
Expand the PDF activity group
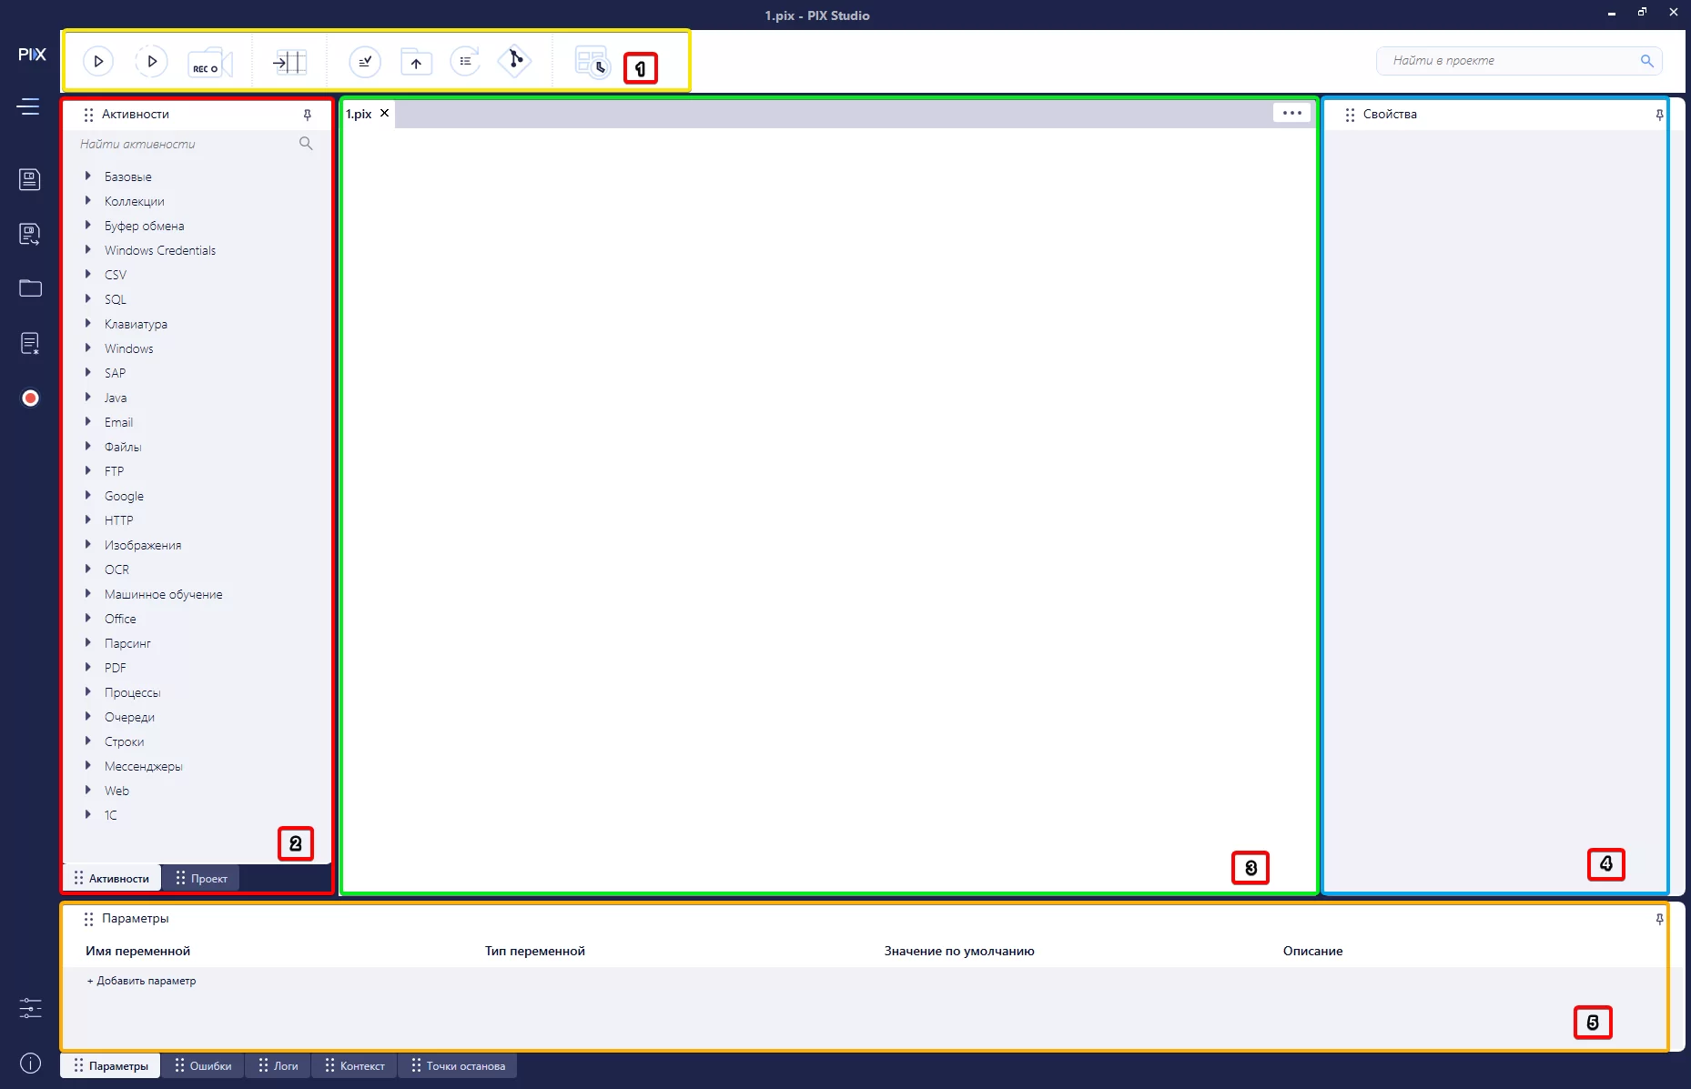[x=88, y=667]
